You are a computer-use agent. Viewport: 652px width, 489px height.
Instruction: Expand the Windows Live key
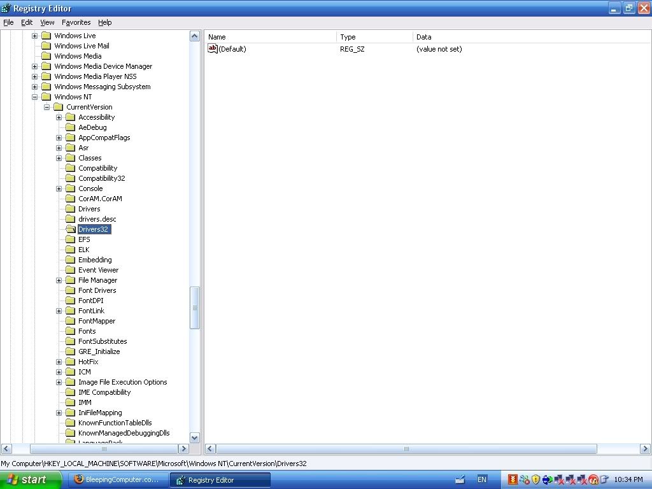click(35, 36)
